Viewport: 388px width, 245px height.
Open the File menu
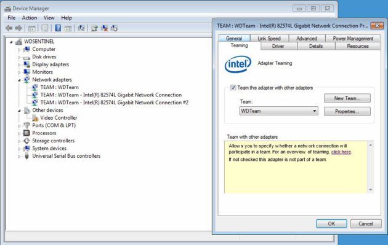[x=11, y=18]
